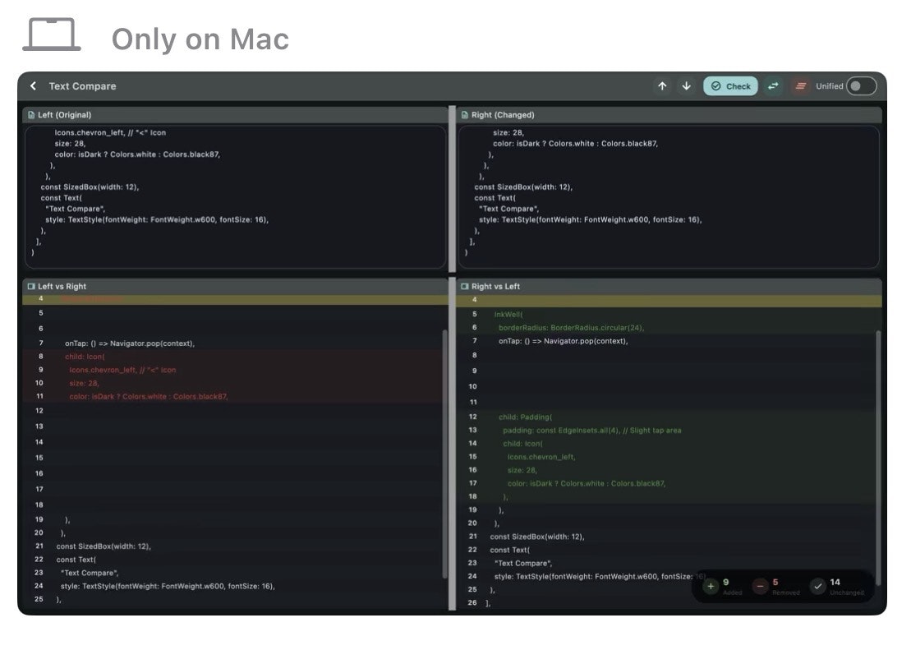Viewport: 911px width, 650px height.
Task: Toggle the Unified view switch
Action: click(x=861, y=86)
